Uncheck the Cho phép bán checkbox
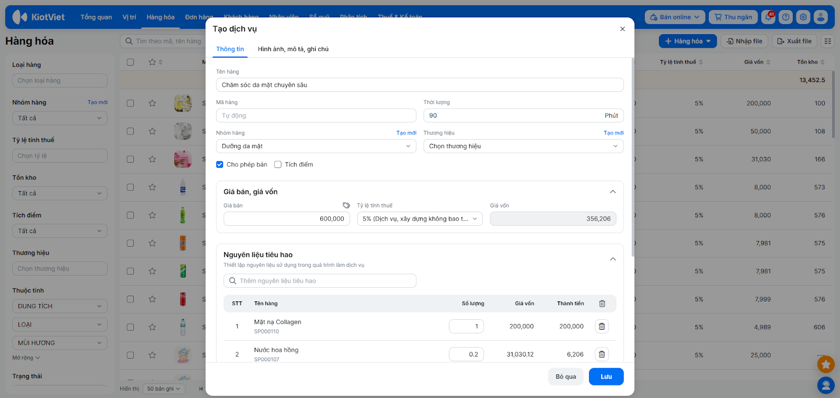This screenshot has width=840, height=398. point(220,164)
